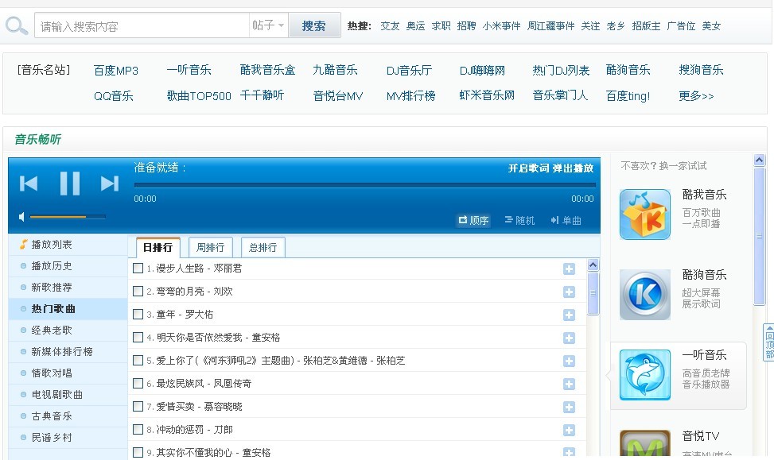Select 经典老歌 category
774x460 pixels.
tap(52, 331)
